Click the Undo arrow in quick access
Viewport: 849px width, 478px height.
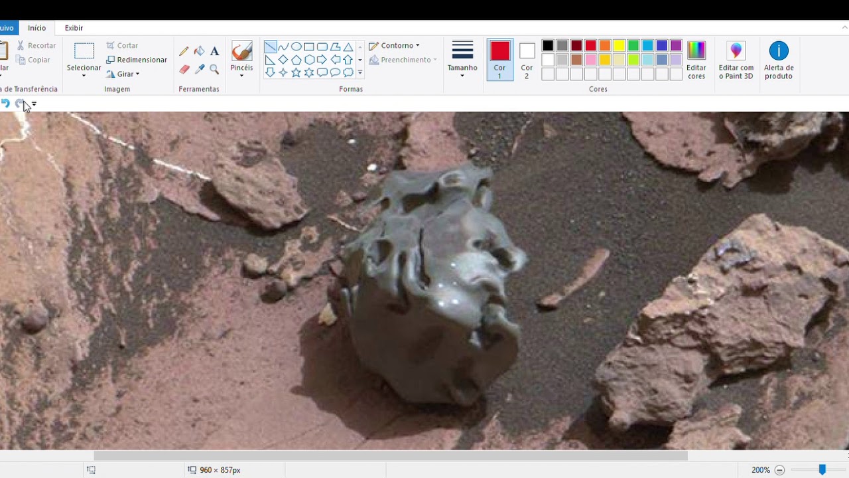coord(5,104)
